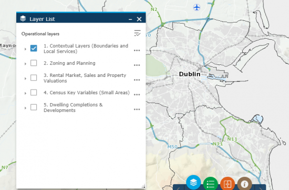This screenshot has height=190, width=289.
Task: Click the panel resize handle corner
Action: [x=143, y=186]
